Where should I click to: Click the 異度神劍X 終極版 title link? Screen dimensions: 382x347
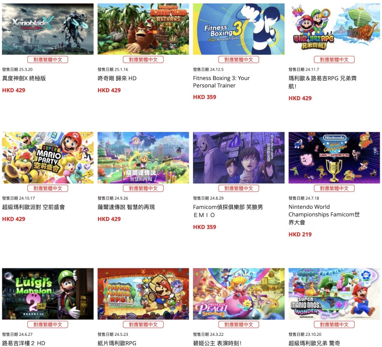(x=24, y=78)
